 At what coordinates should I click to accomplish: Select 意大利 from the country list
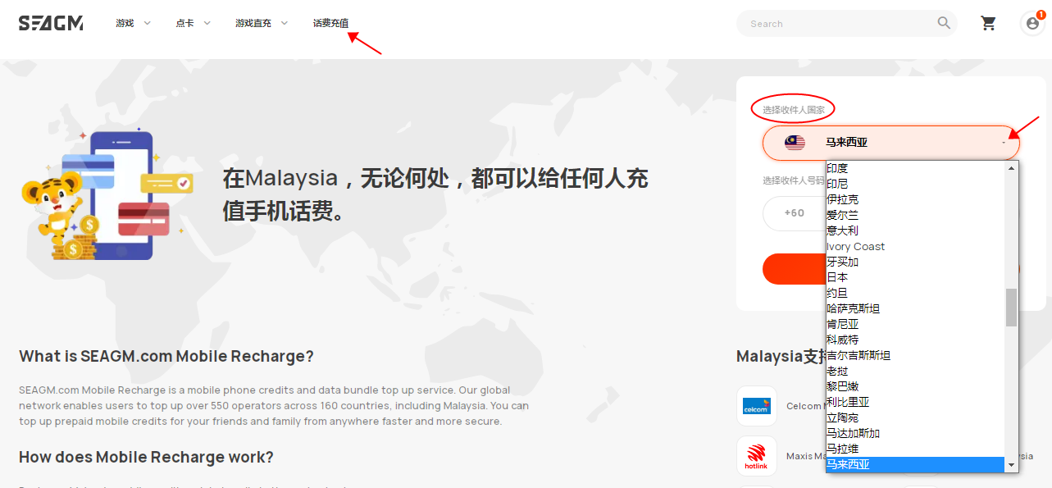(915, 230)
